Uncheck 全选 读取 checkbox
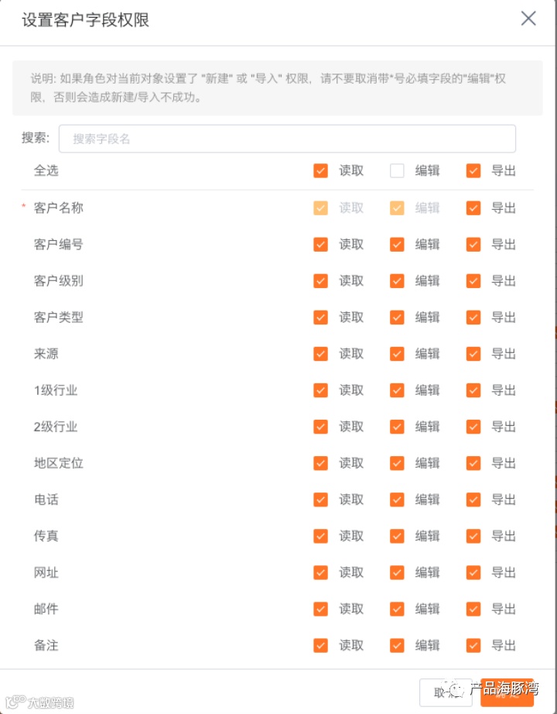Image resolution: width=557 pixels, height=714 pixels. [x=320, y=171]
